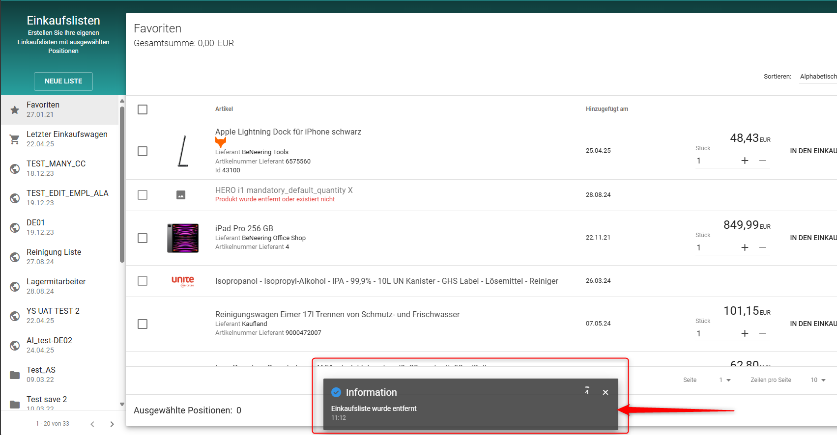Click the NEUE LISTE button
The image size is (837, 435).
coord(63,82)
